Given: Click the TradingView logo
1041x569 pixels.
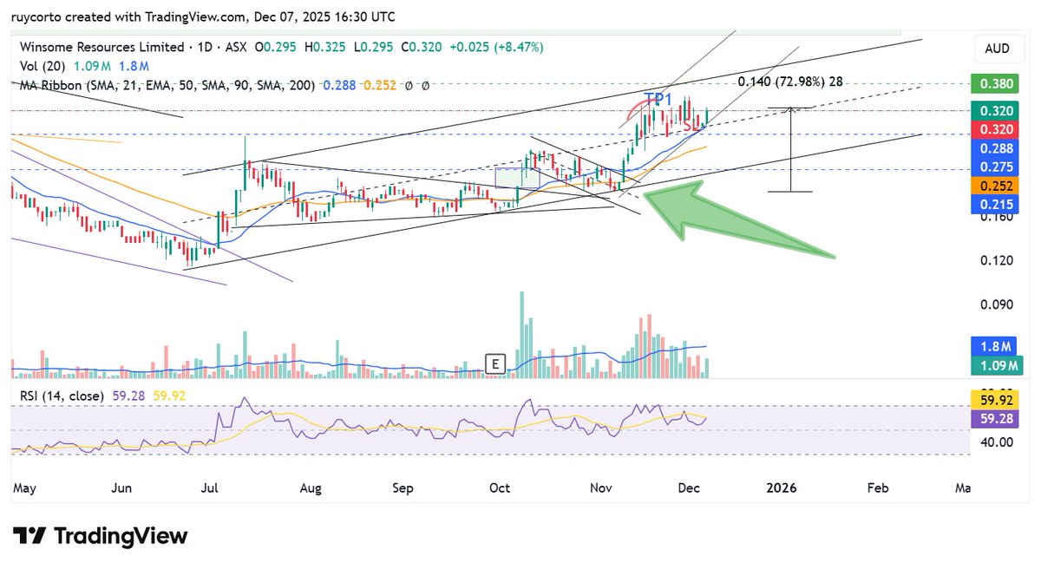Looking at the screenshot, I should (x=101, y=535).
